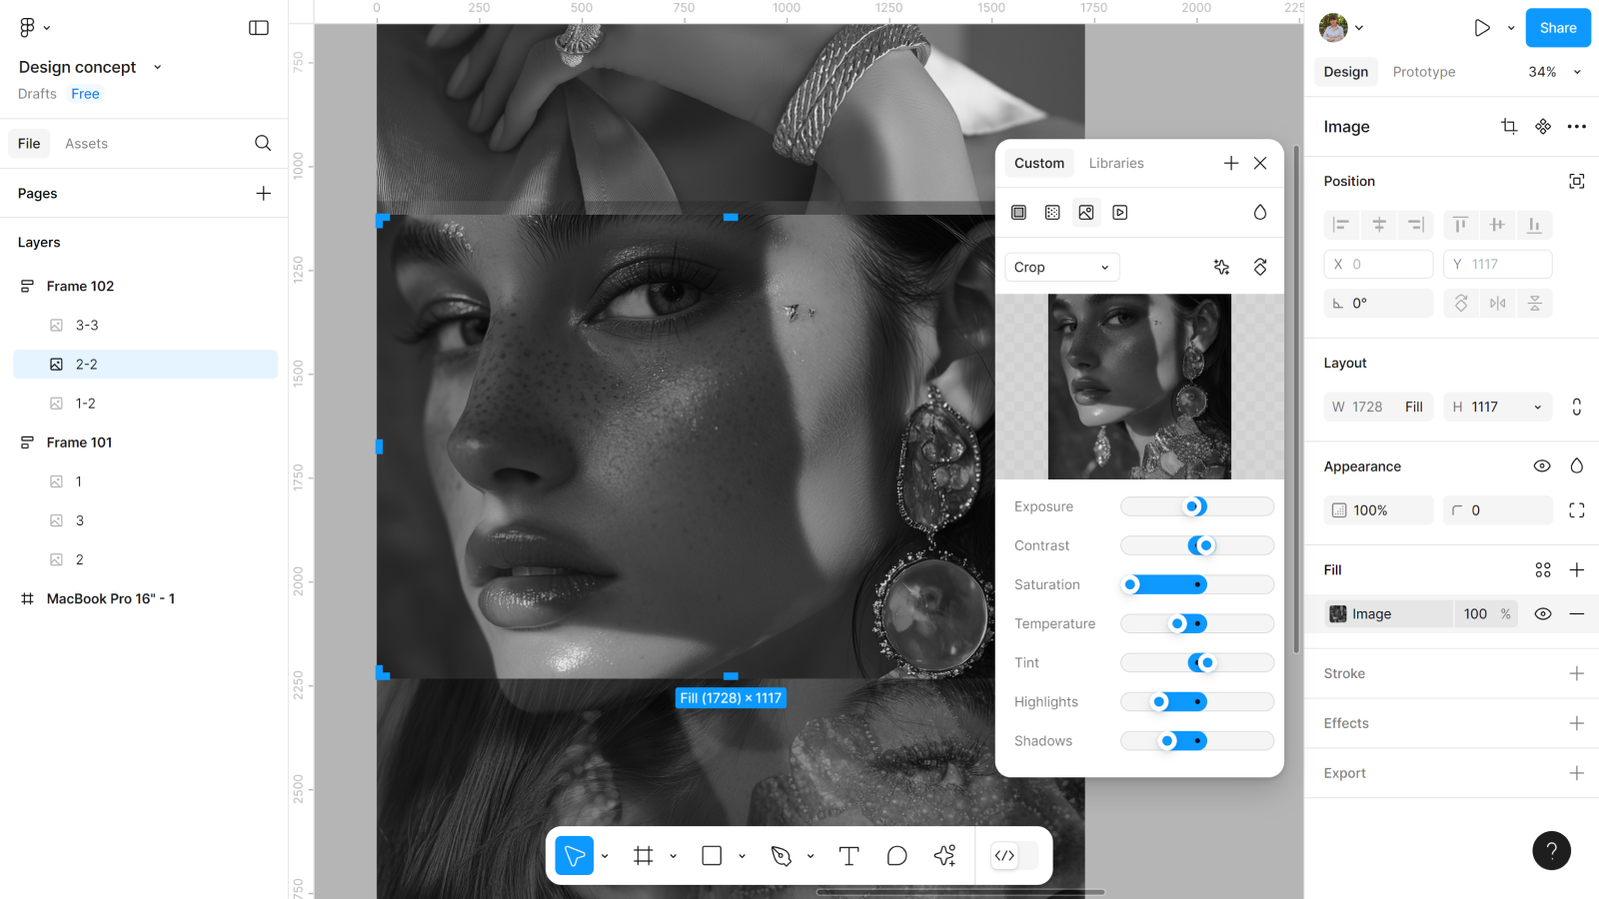Toggle Dev Mode switch in bottom toolbar
The height and width of the screenshot is (899, 1599).
[1014, 856]
